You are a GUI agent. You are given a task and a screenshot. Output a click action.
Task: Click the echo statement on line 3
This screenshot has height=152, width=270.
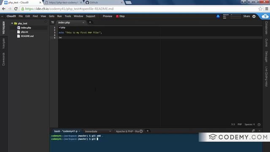(x=80, y=33)
